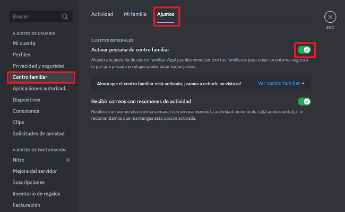Click the search magnifier icon
Screen dimensions: 345x212
pyautogui.click(x=65, y=16)
